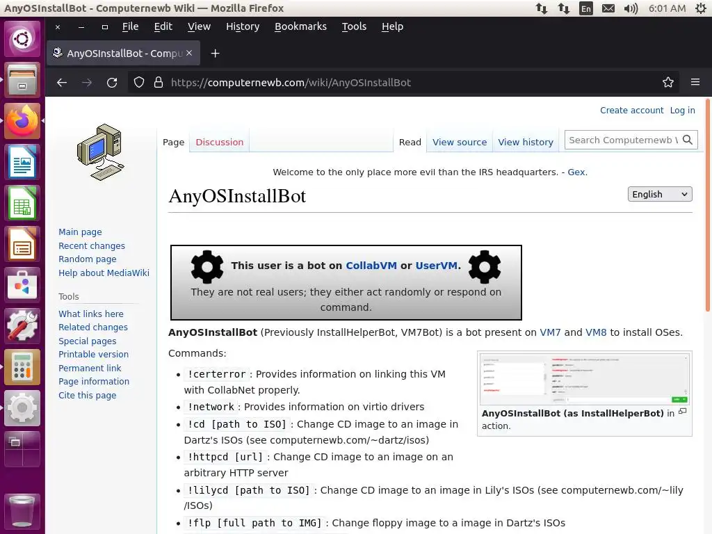The width and height of the screenshot is (712, 534).
Task: Open the English language dropdown
Action: click(x=660, y=194)
